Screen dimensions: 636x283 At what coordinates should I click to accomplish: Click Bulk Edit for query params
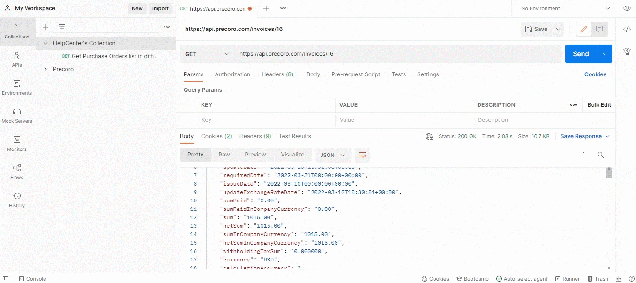click(x=599, y=105)
